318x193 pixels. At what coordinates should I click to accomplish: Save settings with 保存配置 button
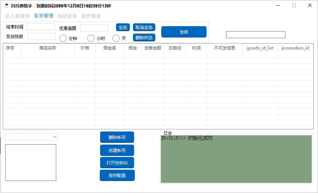tap(117, 175)
